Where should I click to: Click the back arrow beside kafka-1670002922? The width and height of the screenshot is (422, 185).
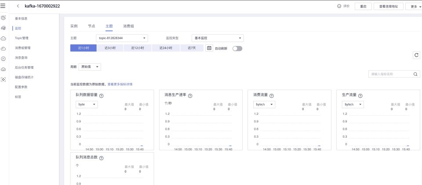(x=18, y=7)
